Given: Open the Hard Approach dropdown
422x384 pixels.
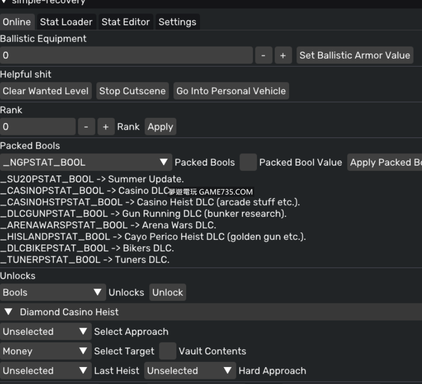Looking at the screenshot, I should (x=189, y=371).
